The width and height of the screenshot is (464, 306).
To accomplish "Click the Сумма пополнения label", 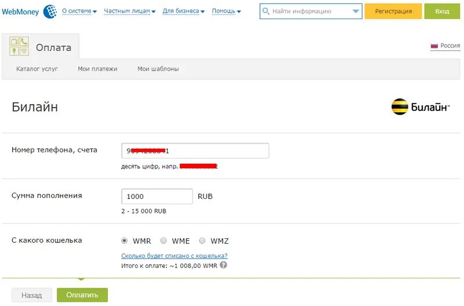I will point(47,196).
